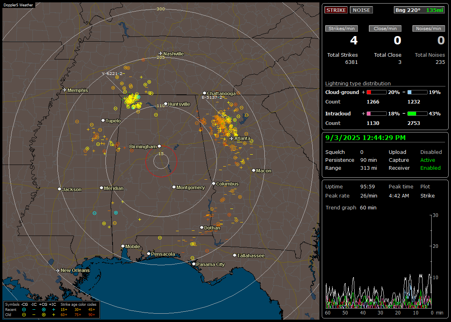Select the Close/min label box

click(x=385, y=29)
